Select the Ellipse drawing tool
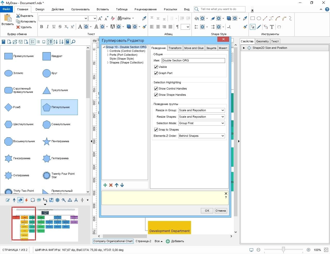330x254 pixels. pyautogui.click(x=259, y=18)
